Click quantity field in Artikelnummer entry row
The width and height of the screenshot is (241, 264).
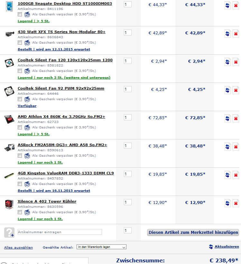coord(127,231)
